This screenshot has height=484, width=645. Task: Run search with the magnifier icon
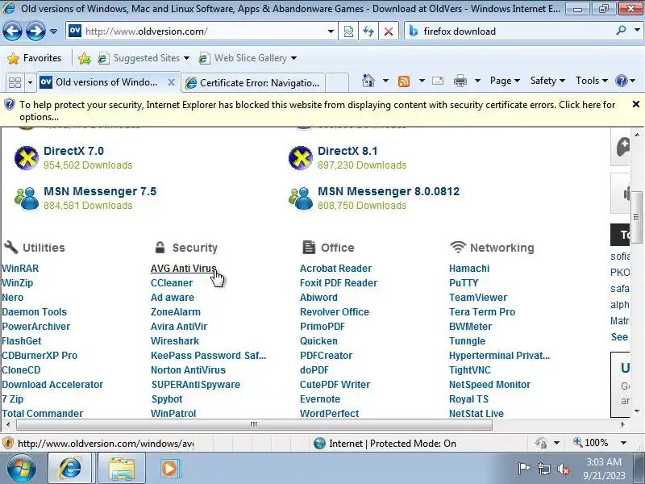pyautogui.click(x=621, y=31)
